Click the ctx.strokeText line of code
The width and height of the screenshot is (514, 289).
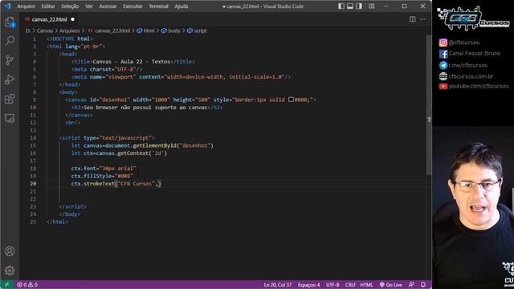[116, 184]
